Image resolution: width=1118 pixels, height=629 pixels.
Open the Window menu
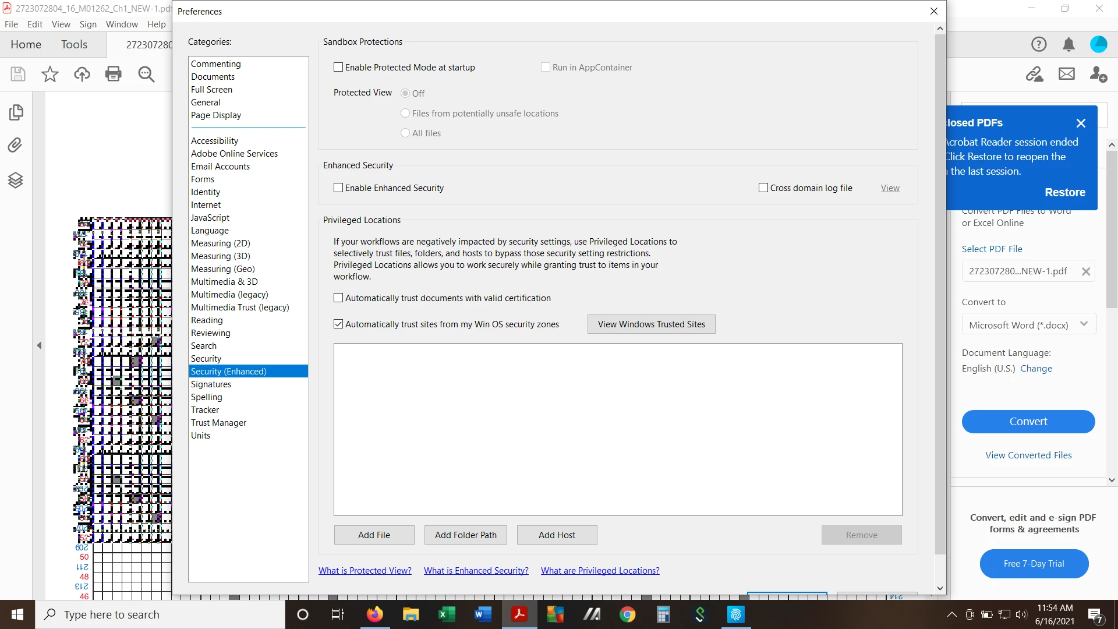121,24
